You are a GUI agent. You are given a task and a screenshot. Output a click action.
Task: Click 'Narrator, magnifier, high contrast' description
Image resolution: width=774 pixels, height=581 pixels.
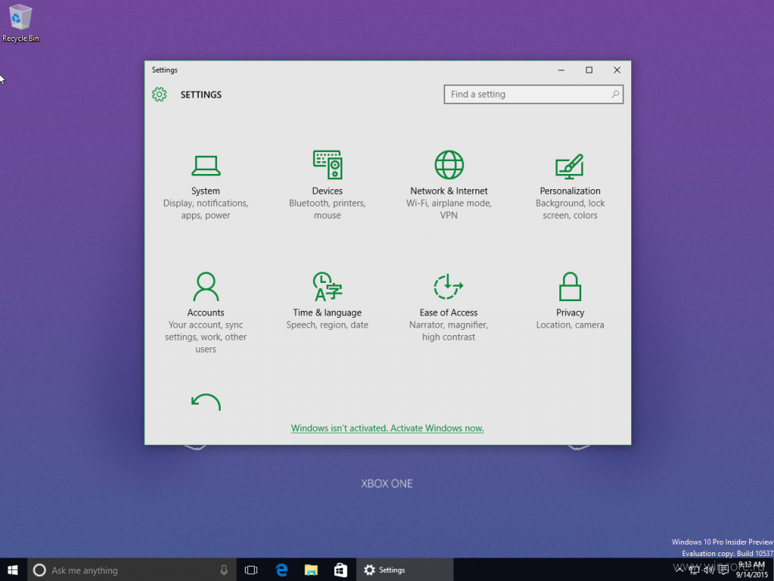point(449,331)
